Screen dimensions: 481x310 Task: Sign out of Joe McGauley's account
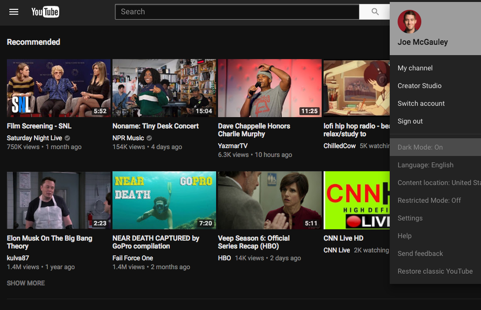click(x=411, y=121)
